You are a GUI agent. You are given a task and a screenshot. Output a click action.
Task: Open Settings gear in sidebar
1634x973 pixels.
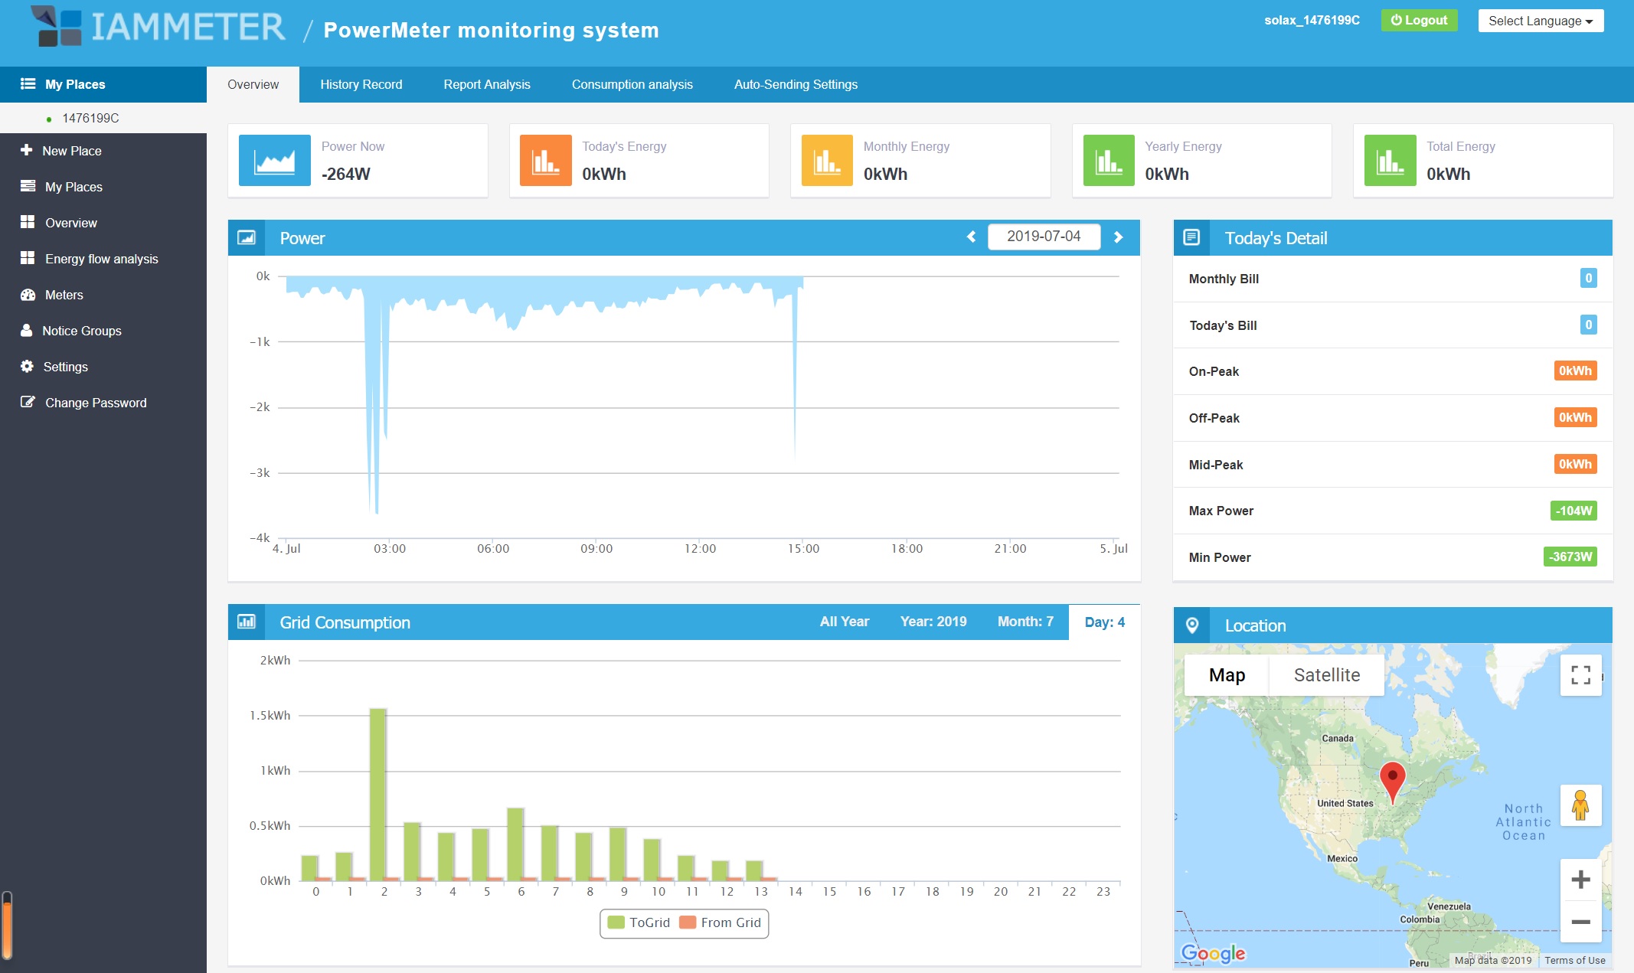pos(28,367)
